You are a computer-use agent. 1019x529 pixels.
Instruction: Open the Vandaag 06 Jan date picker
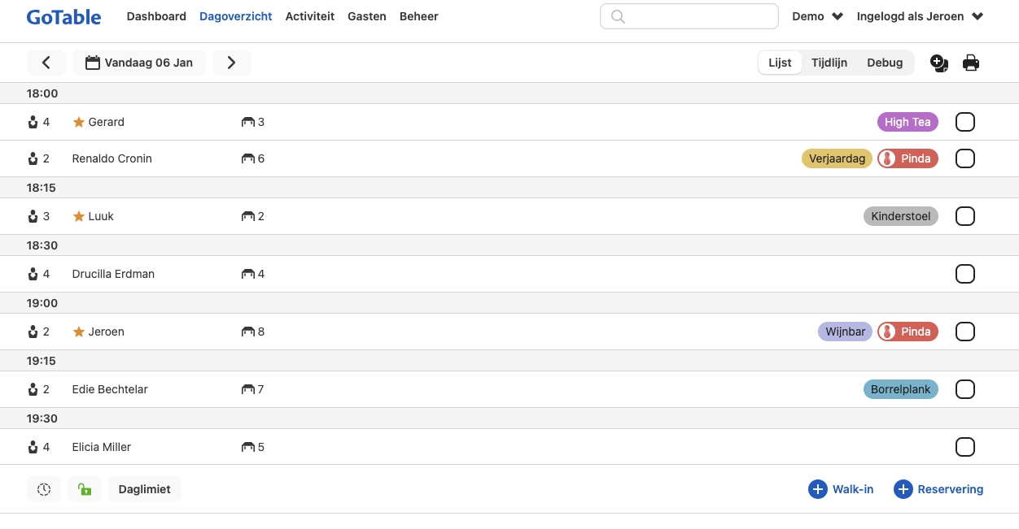[139, 63]
